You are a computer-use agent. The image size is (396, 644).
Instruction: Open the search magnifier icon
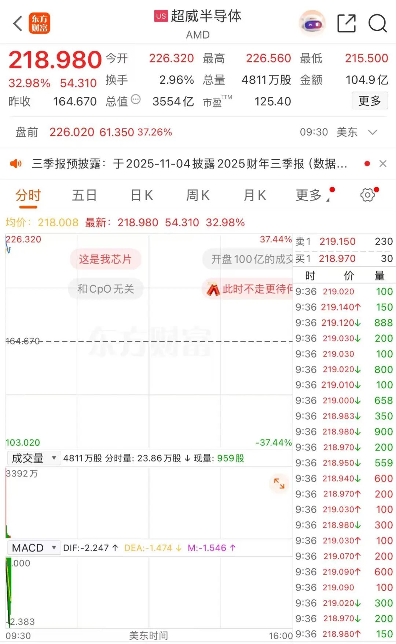377,23
